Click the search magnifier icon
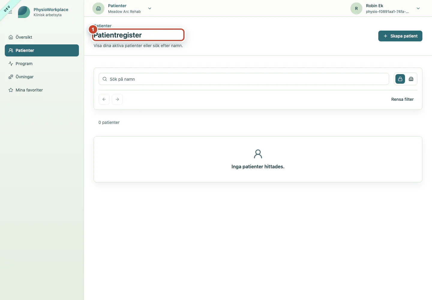Screen dimensions: 432x300 click(105, 79)
